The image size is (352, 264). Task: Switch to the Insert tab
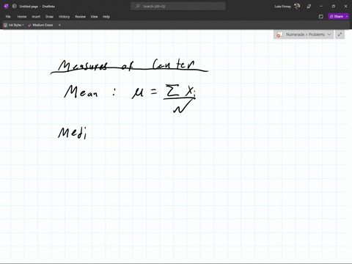(x=36, y=17)
